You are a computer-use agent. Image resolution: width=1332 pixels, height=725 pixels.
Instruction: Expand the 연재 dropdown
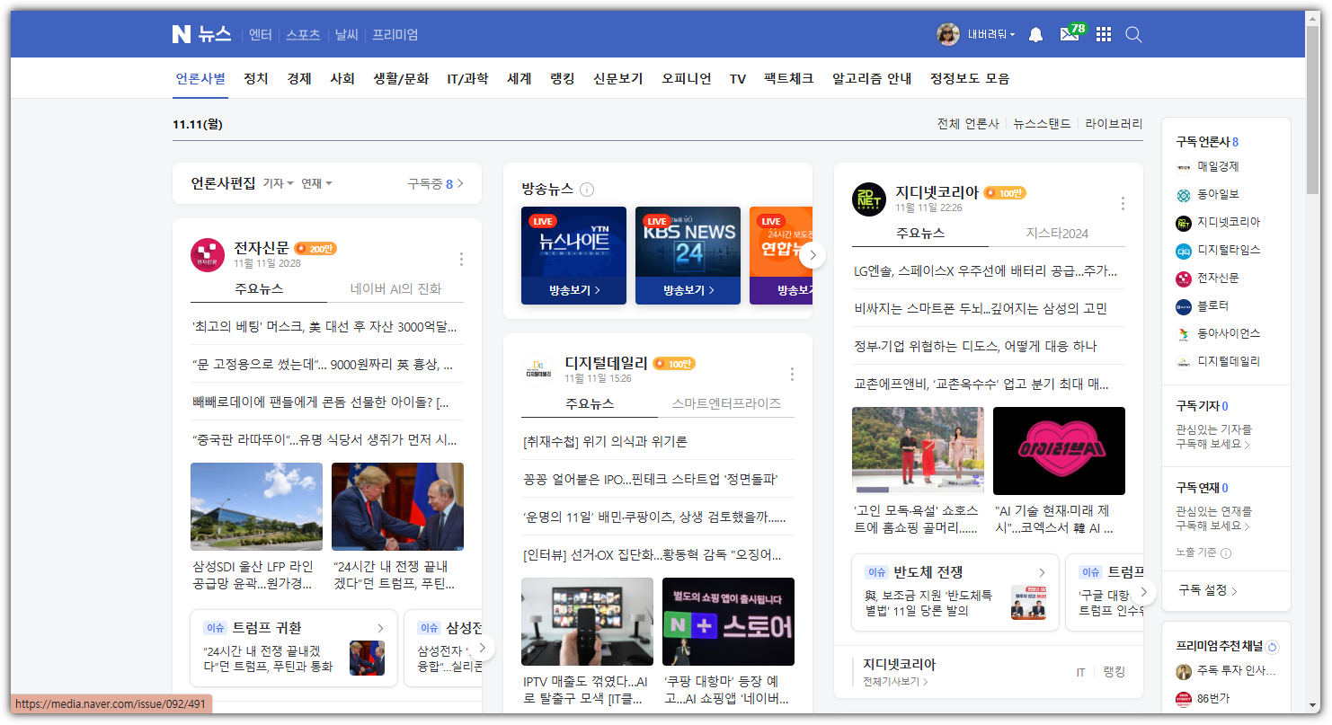[316, 183]
